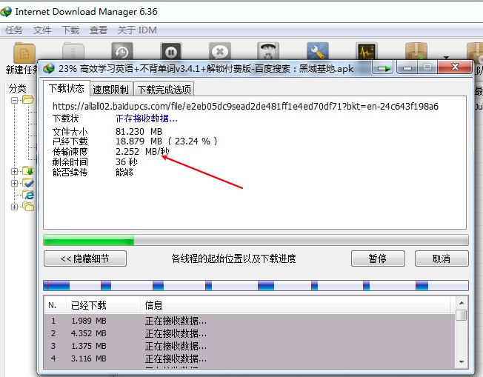Click the blue thread segments progress bar

[x=256, y=285]
